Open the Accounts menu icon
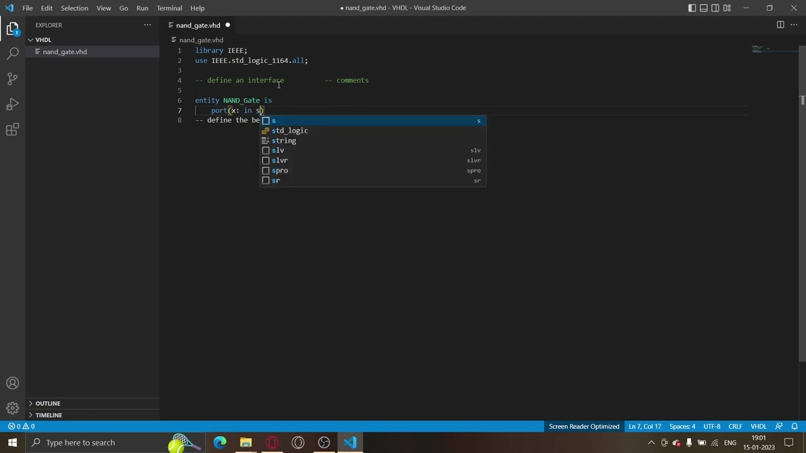The width and height of the screenshot is (806, 453). pos(13,383)
